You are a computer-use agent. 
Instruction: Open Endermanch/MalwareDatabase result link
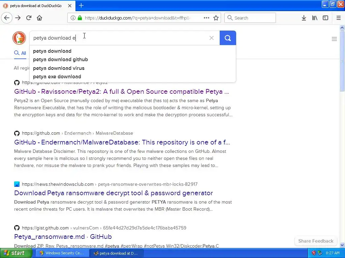pos(122,142)
